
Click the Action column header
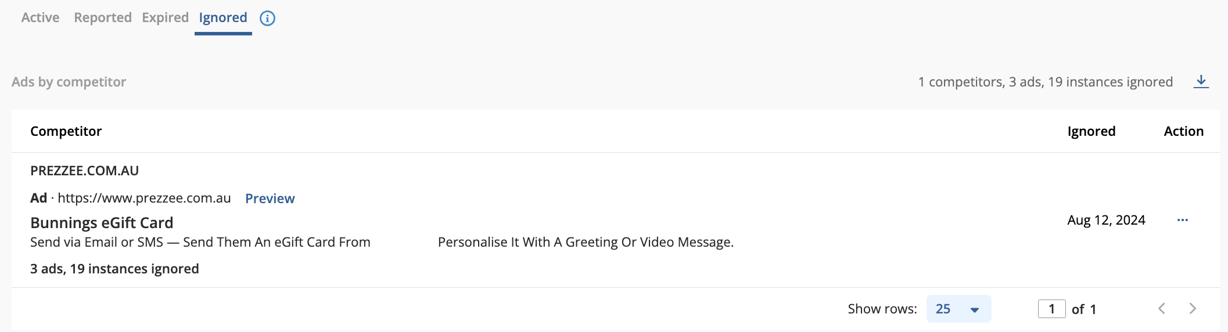[1183, 131]
